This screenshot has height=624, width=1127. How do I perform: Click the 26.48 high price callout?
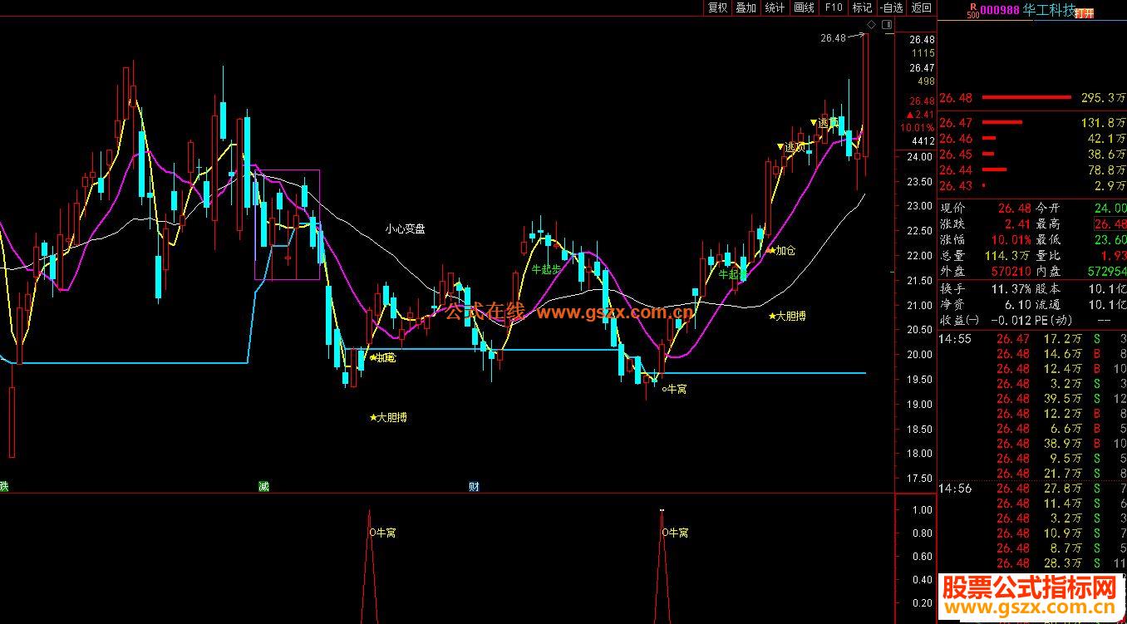click(832, 37)
